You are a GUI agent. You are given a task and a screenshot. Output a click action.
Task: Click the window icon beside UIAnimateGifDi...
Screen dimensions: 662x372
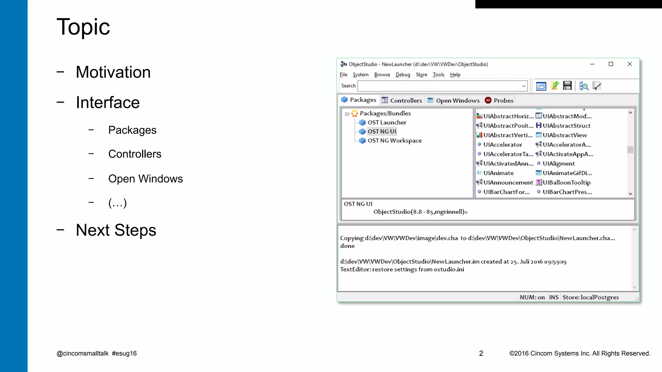pos(539,173)
